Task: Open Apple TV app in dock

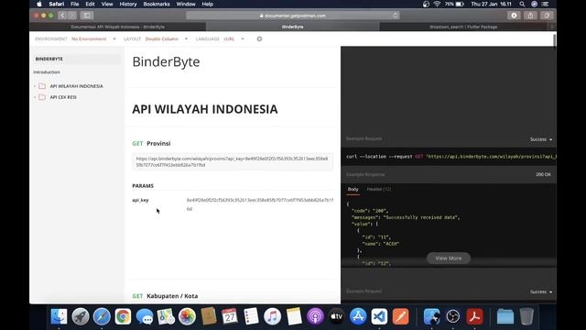Action: (x=337, y=316)
